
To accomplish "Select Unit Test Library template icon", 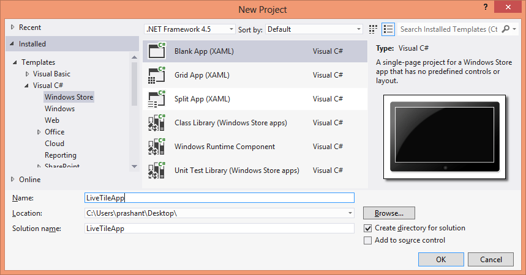I will coord(157,170).
